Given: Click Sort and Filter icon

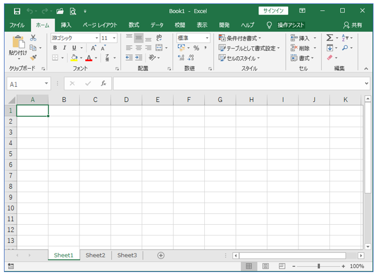Looking at the screenshot, I should (345, 38).
